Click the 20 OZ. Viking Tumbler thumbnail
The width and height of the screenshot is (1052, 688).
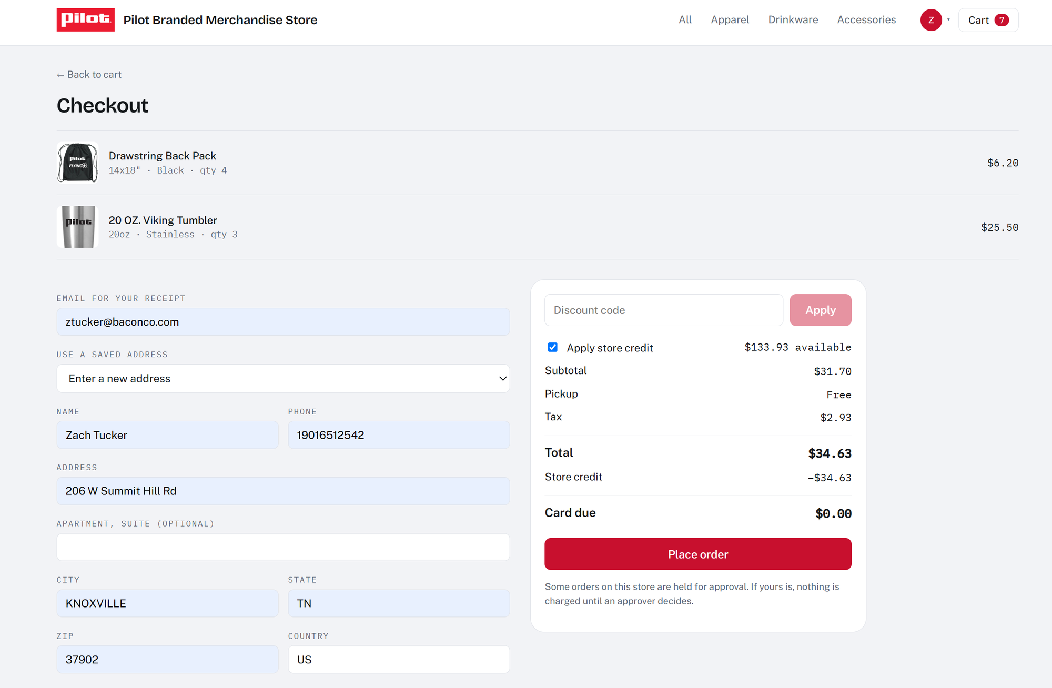tap(77, 227)
